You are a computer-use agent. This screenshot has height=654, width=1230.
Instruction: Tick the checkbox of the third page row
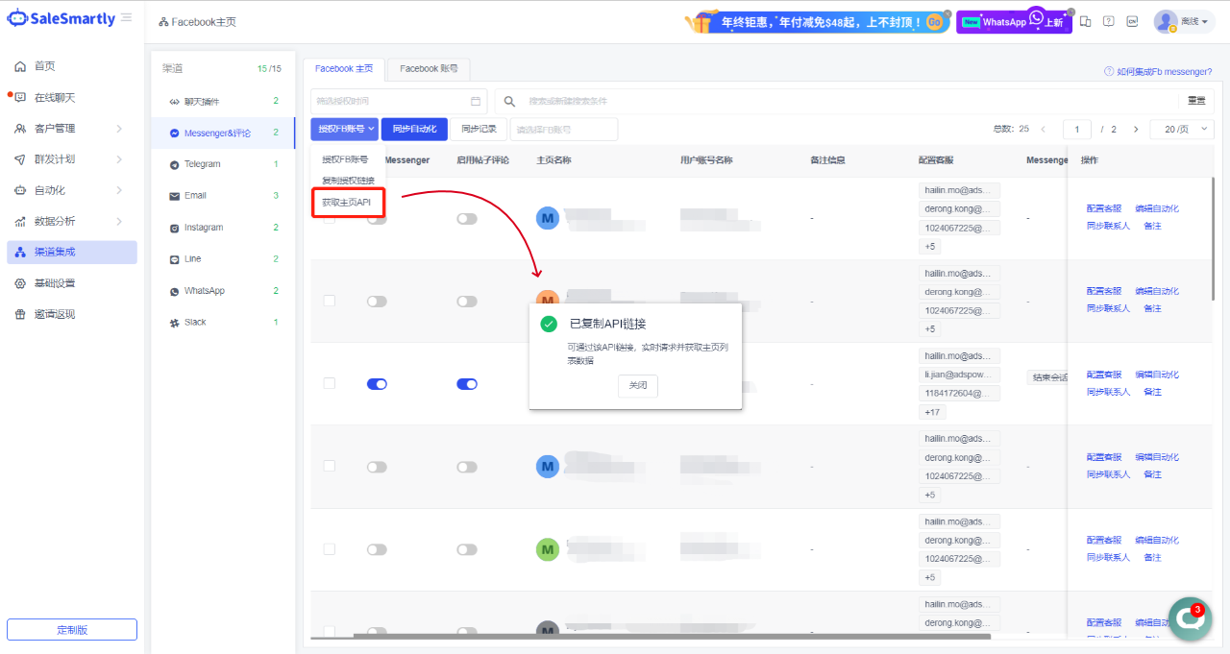tap(330, 383)
